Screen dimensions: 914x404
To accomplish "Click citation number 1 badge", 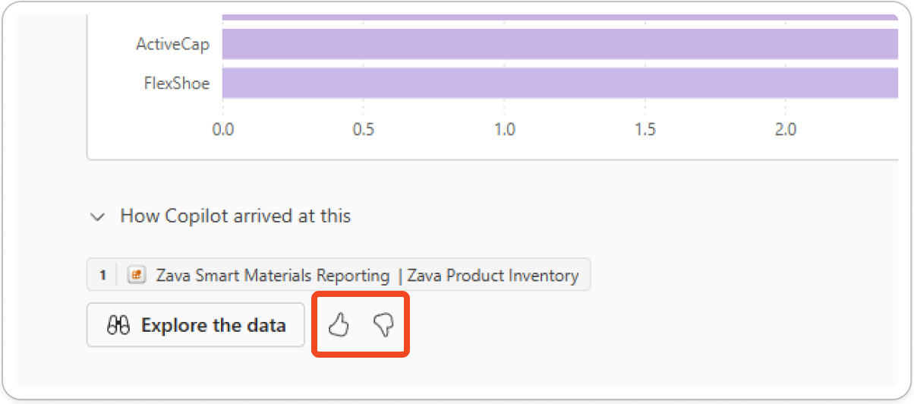I will tap(102, 275).
